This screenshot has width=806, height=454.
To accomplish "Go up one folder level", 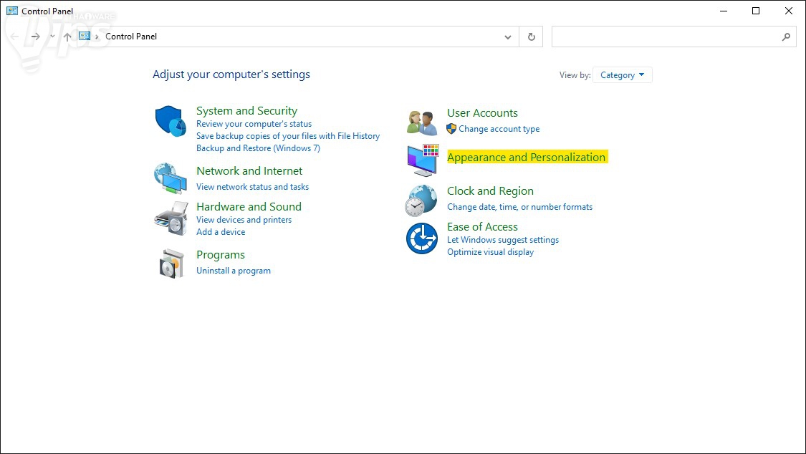I will 67,37.
